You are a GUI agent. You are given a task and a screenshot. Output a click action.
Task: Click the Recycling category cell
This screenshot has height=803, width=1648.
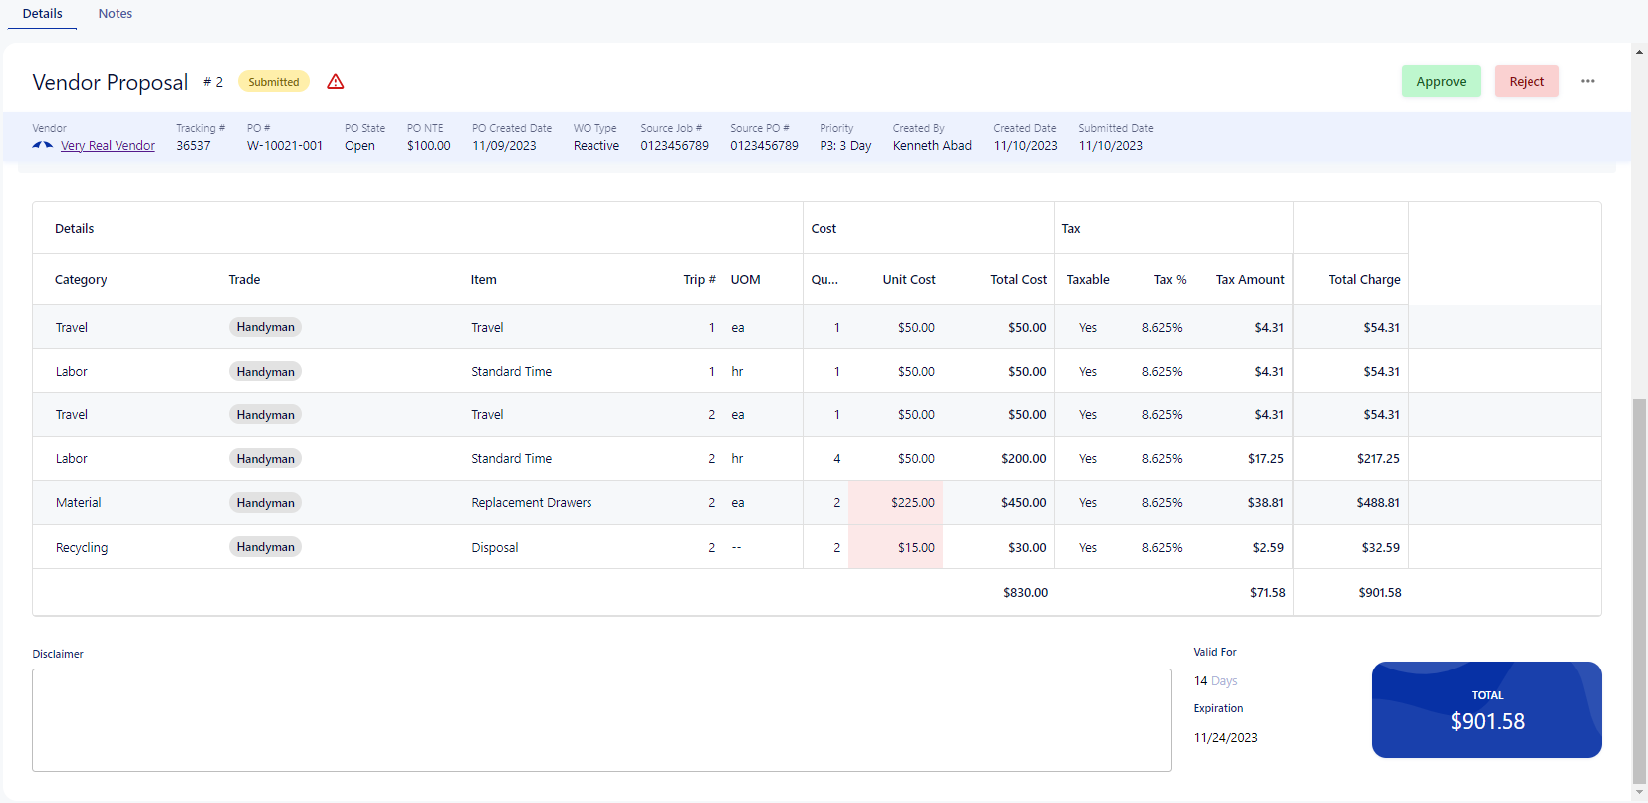tap(82, 547)
